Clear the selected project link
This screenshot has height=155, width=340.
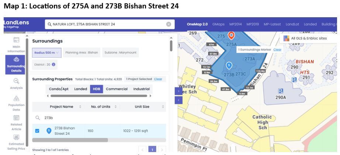pos(158,79)
